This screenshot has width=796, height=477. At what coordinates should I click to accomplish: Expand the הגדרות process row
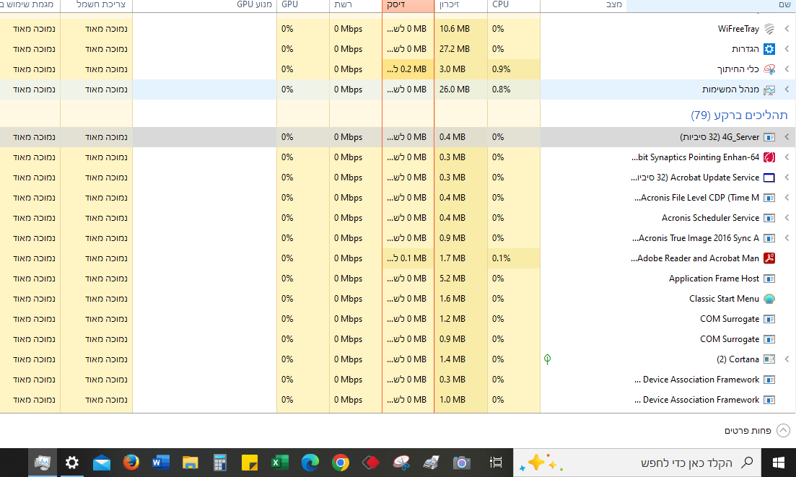click(x=787, y=49)
